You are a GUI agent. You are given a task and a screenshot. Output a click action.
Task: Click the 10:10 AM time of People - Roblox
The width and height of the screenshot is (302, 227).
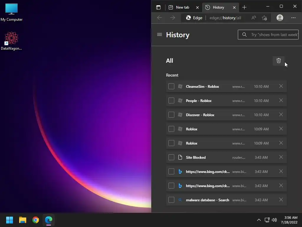pos(261,101)
